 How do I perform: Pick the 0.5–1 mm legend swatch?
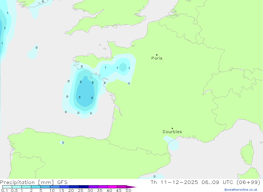pyautogui.click(x=17, y=187)
